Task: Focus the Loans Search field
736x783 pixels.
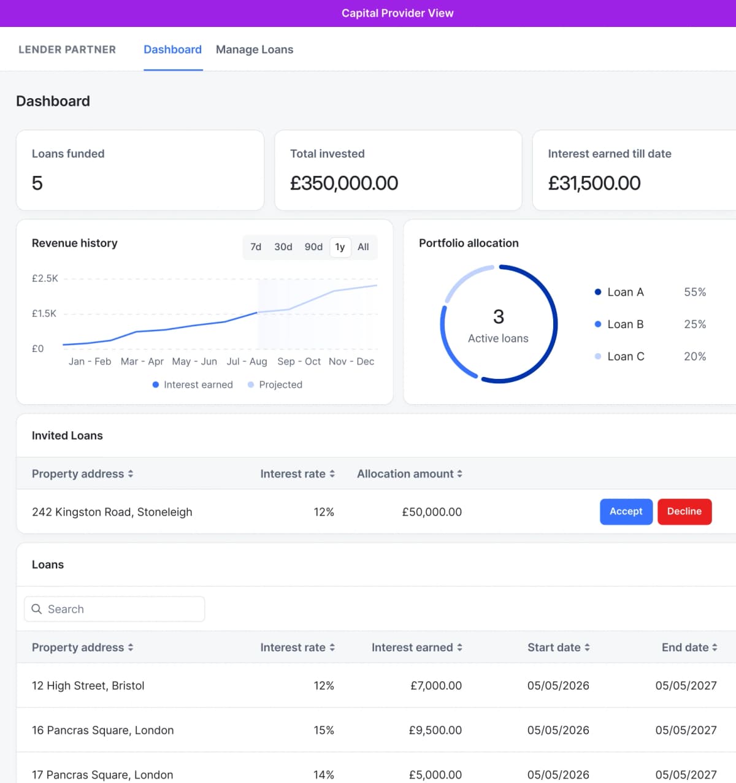Action: (114, 609)
